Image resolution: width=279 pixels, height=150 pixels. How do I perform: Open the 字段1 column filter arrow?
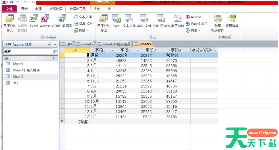tap(112, 50)
